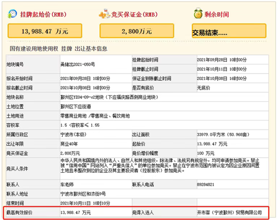Select the 剩余时间 heading
The width and height of the screenshot is (279, 220).
[x=217, y=14]
